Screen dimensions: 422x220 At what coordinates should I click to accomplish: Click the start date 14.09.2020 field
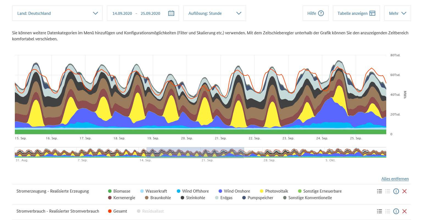point(122,13)
